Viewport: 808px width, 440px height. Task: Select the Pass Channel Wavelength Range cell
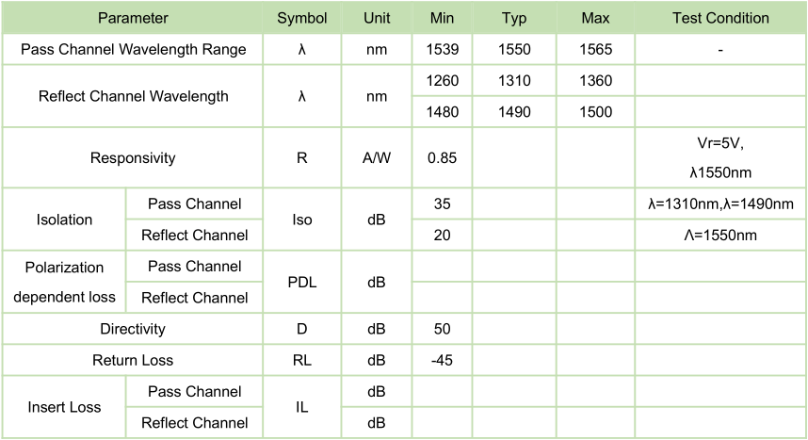[133, 49]
